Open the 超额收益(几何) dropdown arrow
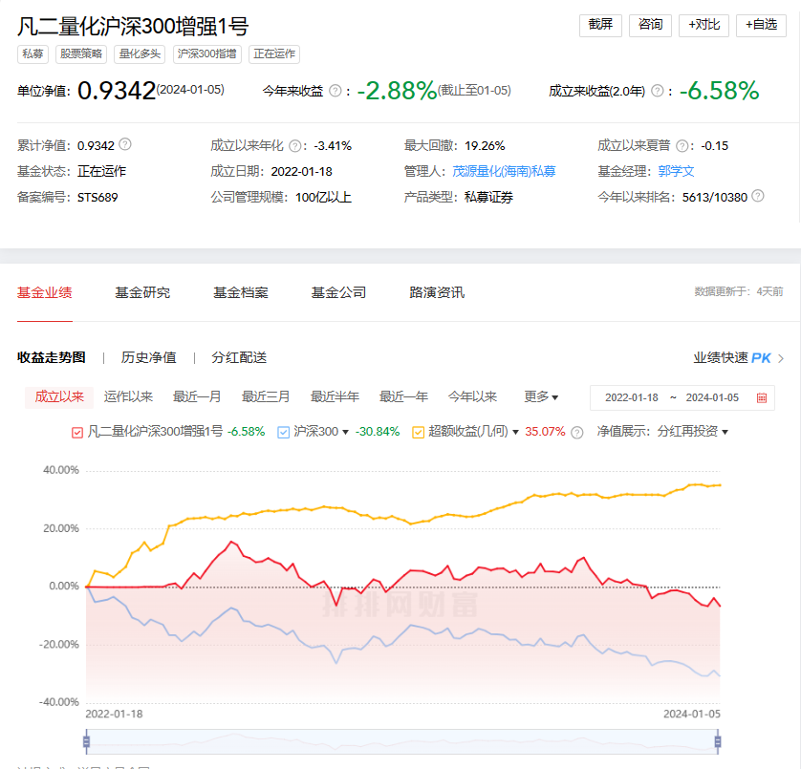The width and height of the screenshot is (801, 769). [x=515, y=433]
